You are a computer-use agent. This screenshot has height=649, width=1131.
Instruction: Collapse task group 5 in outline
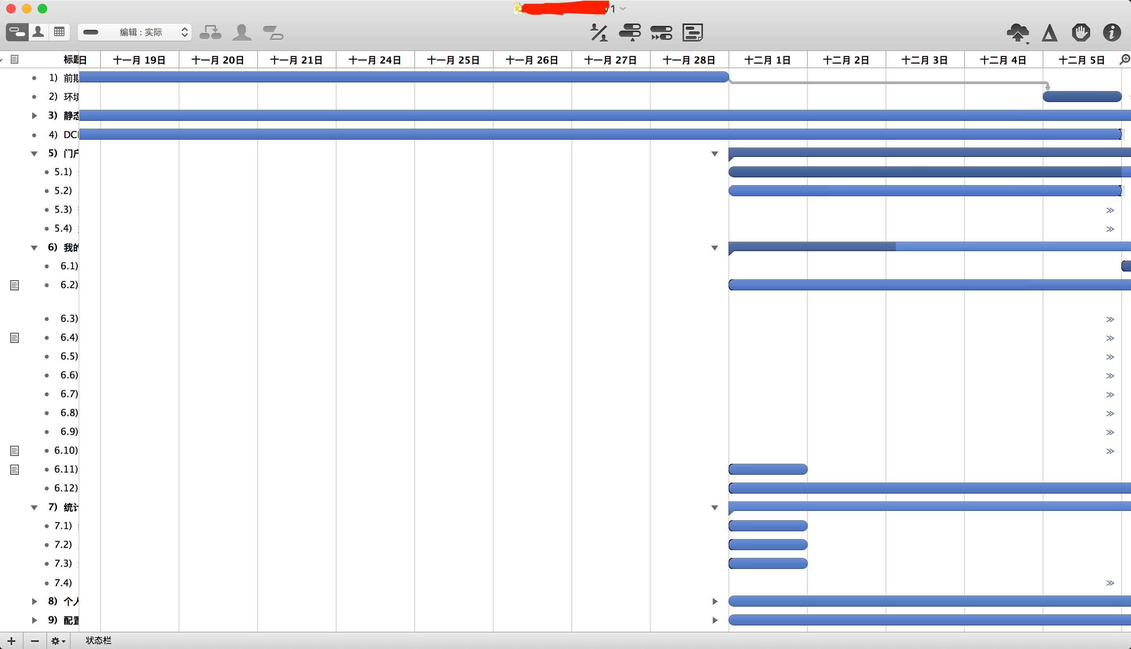pos(34,154)
